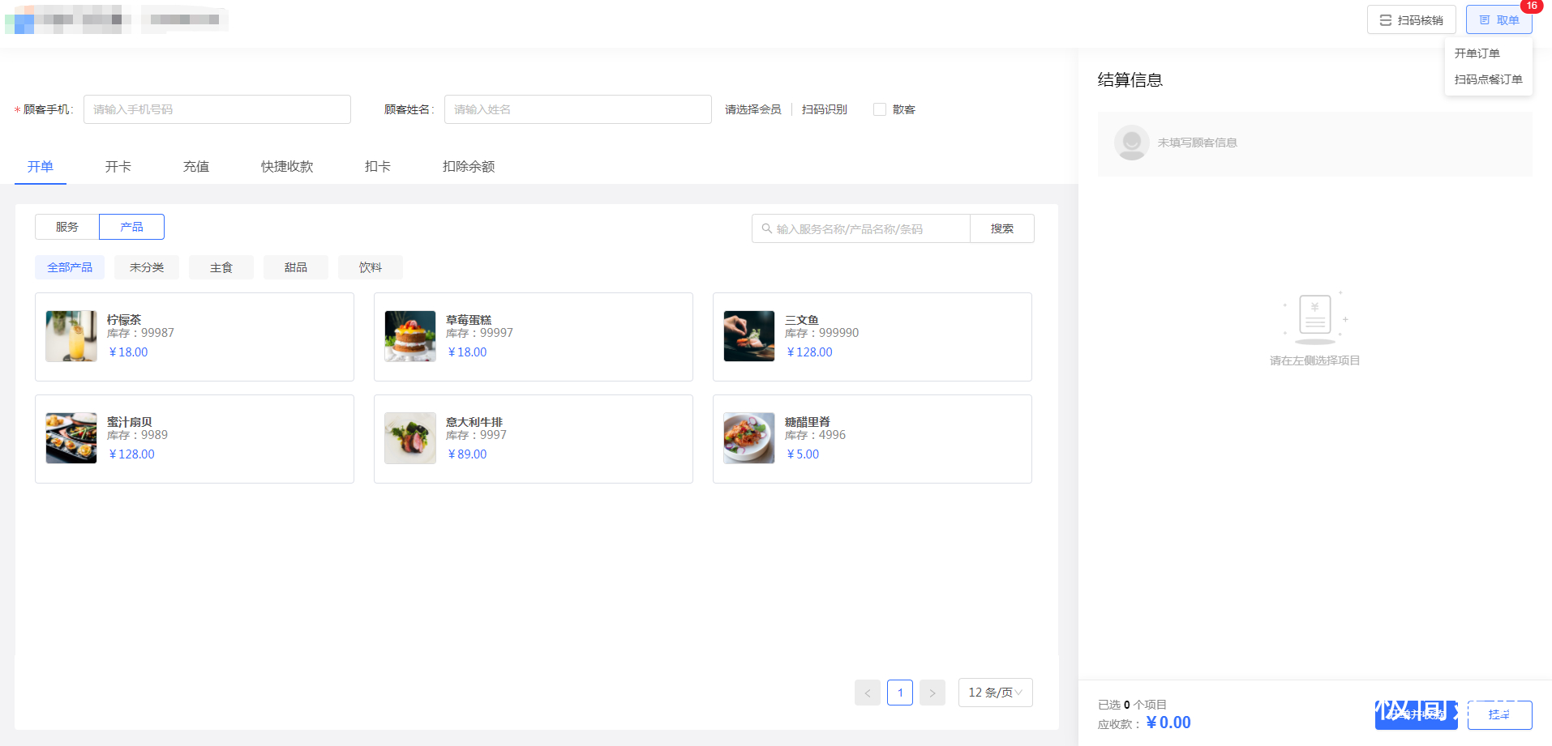Click the 柠檬茶 product name text
The image size is (1552, 746).
tap(124, 320)
